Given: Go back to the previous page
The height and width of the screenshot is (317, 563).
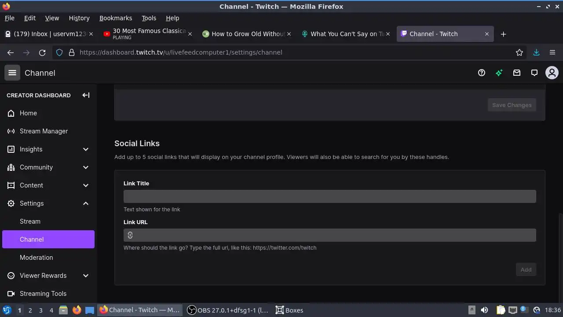Looking at the screenshot, I should click(x=11, y=52).
